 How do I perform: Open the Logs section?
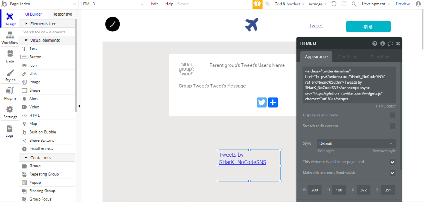[x=10, y=131]
